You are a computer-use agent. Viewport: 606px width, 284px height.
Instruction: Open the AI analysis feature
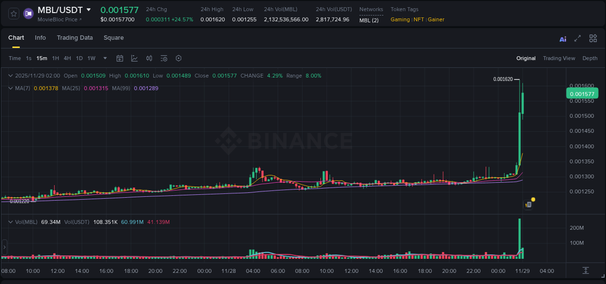[x=562, y=38]
